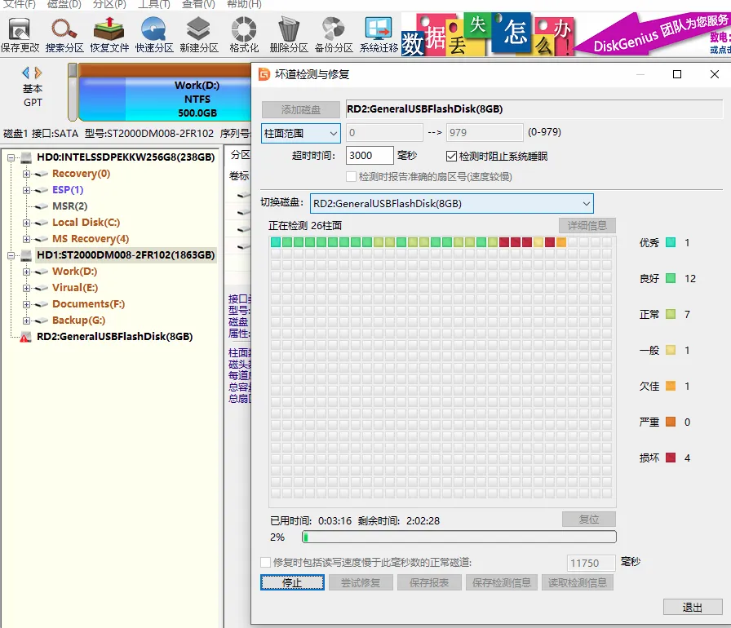Open the File (文件) menu
Viewport: 731px width, 628px height.
pos(19,4)
